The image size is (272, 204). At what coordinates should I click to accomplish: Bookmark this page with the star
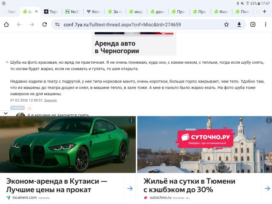[227, 25]
